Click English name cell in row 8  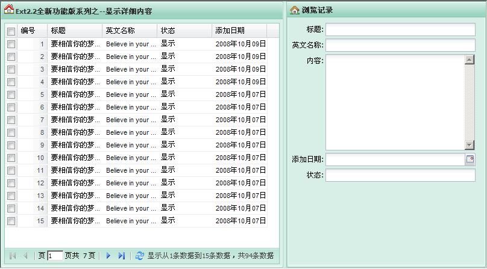point(130,132)
